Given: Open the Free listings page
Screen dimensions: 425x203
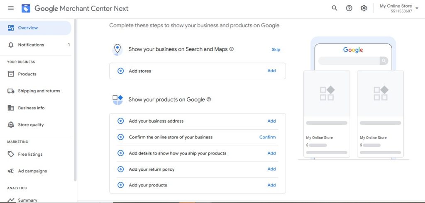Looking at the screenshot, I should coord(30,154).
